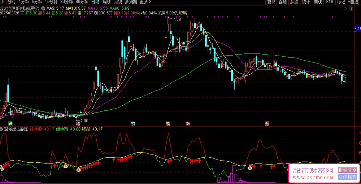Open the F10 company info button
This screenshot has height=184, width=361.
click(330, 2)
